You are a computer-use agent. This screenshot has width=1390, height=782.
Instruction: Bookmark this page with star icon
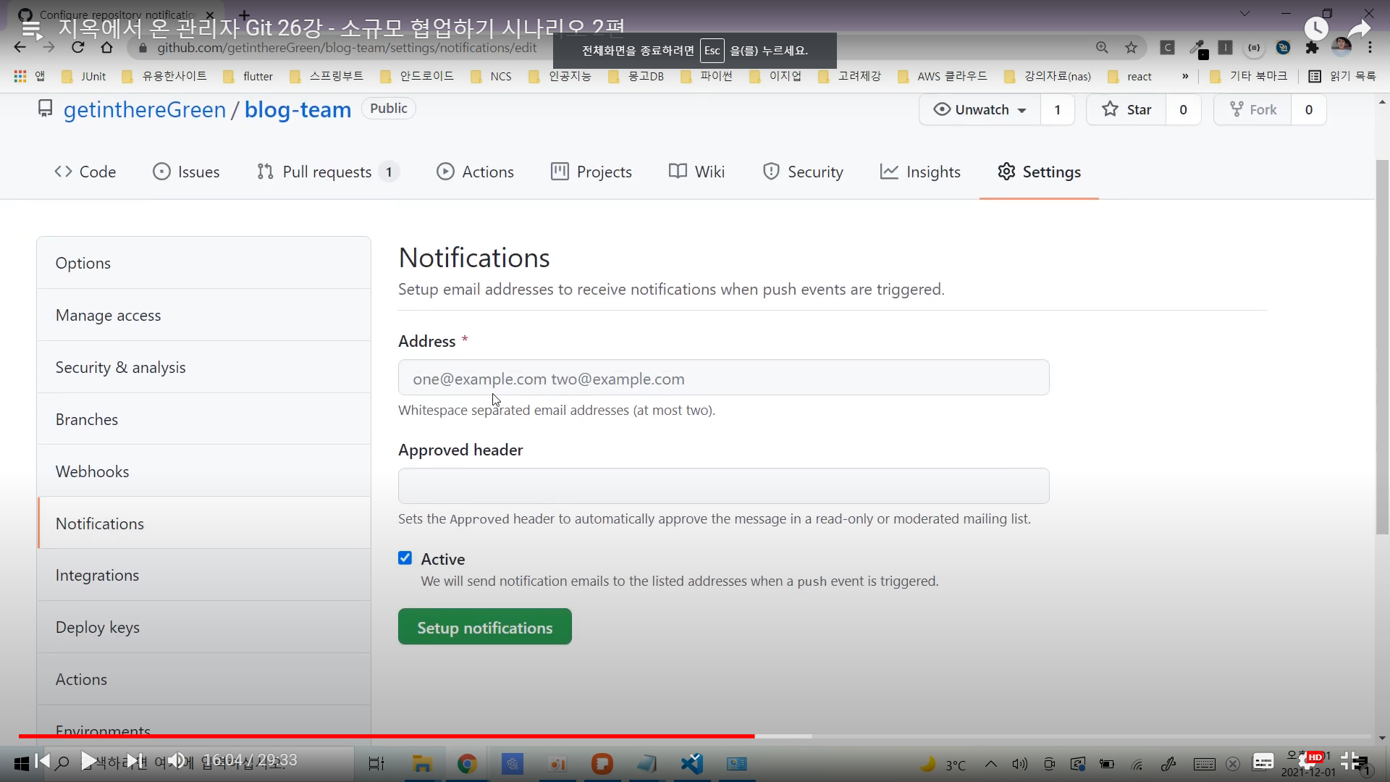pos(1131,48)
